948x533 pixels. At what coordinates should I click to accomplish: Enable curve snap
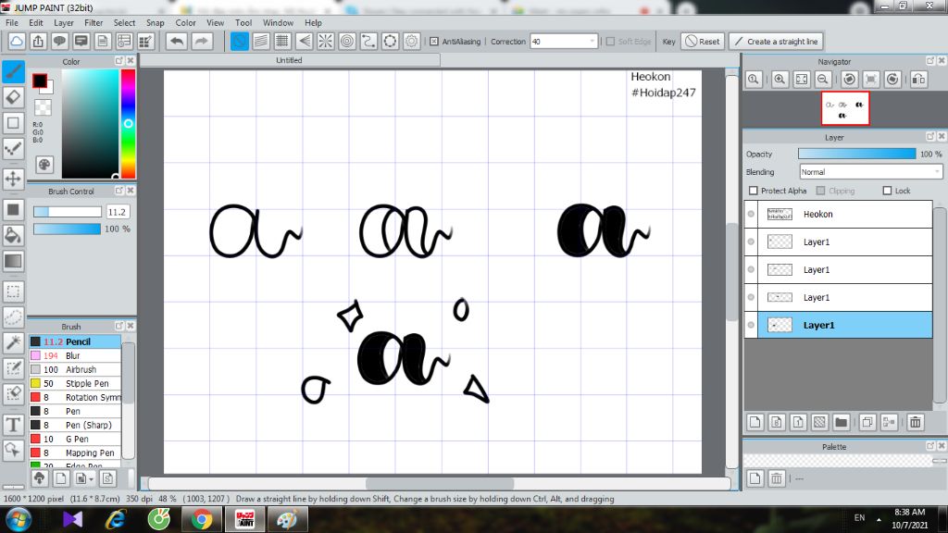pyautogui.click(x=368, y=41)
